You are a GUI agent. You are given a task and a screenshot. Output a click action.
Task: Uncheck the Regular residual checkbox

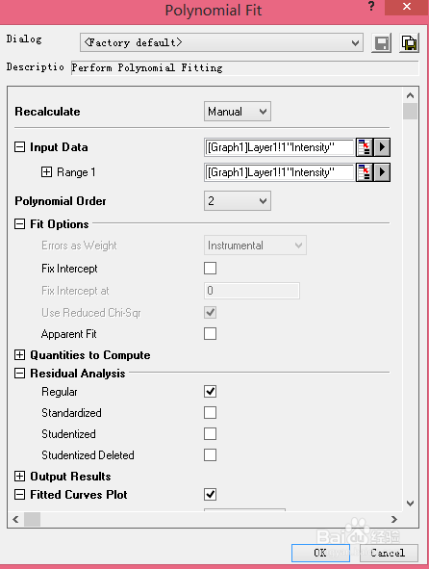211,392
